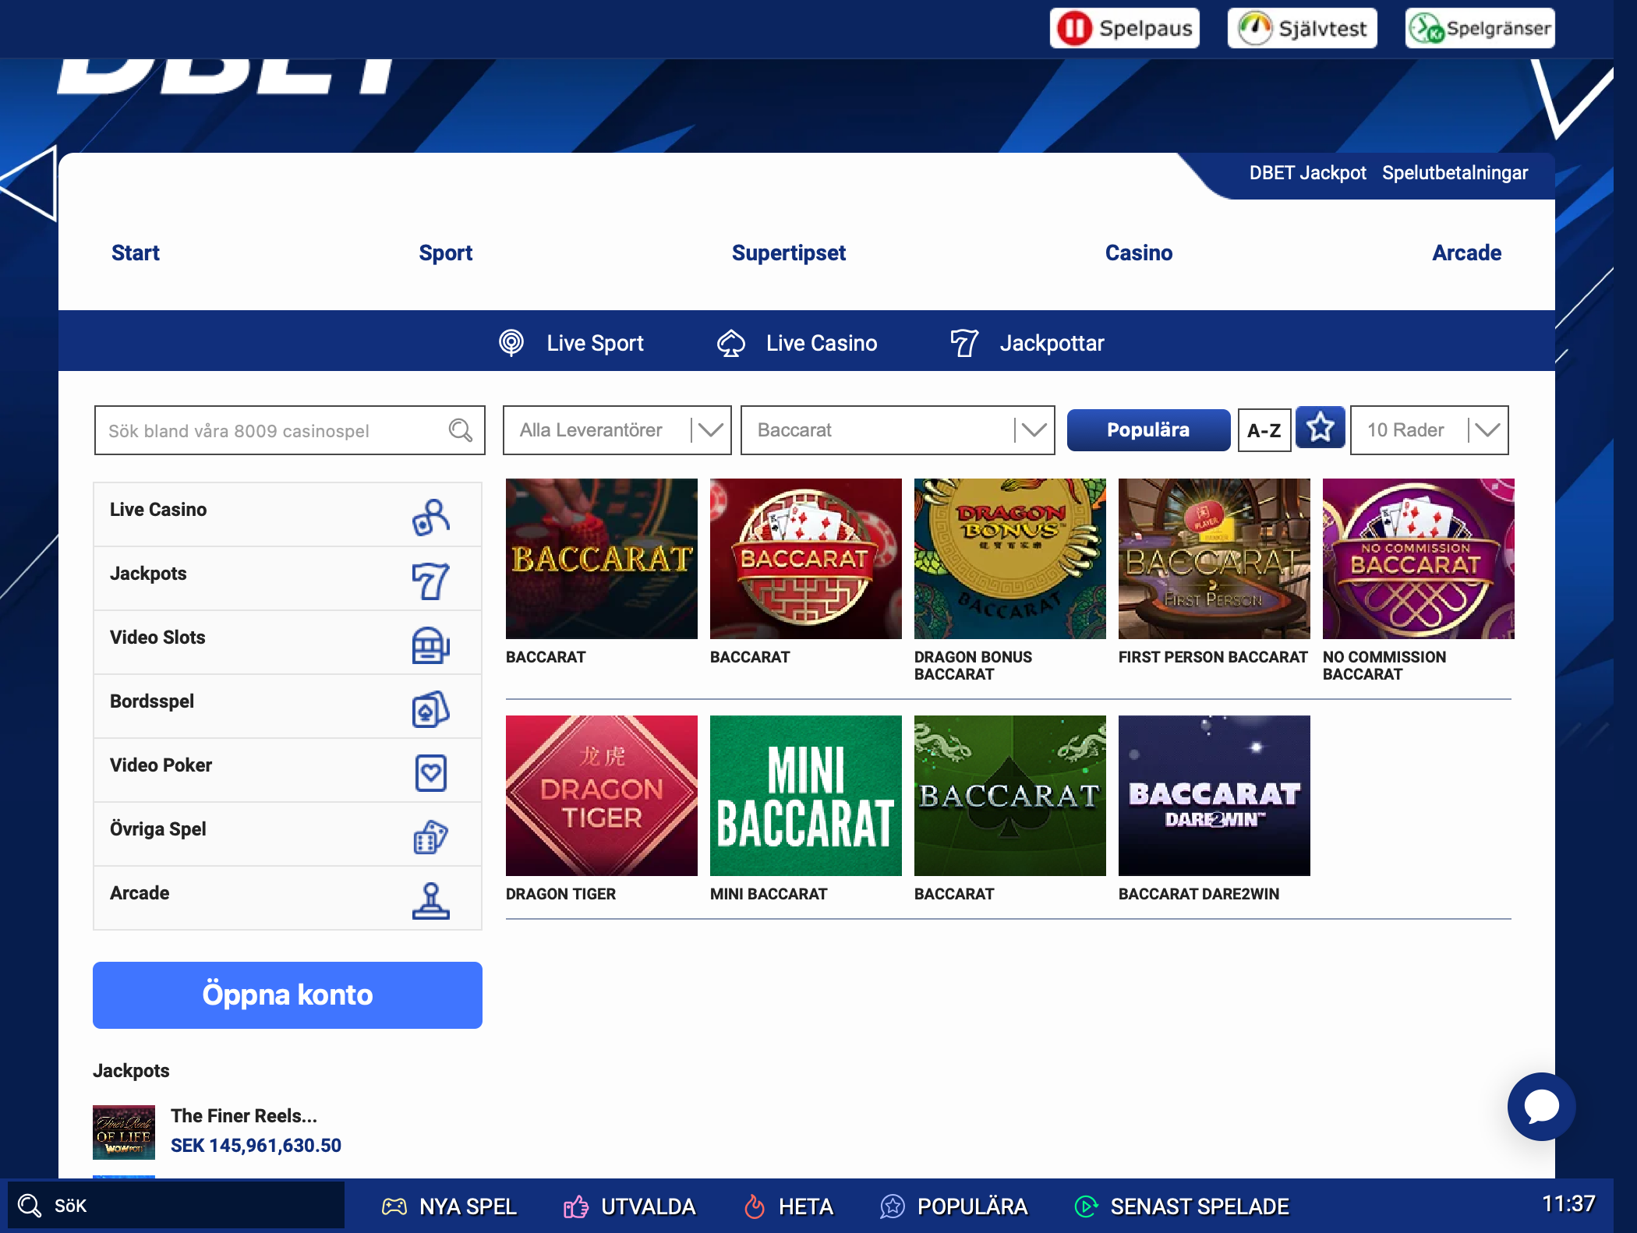
Task: Click the POPULÄRA star badge icon
Action: tap(893, 1207)
